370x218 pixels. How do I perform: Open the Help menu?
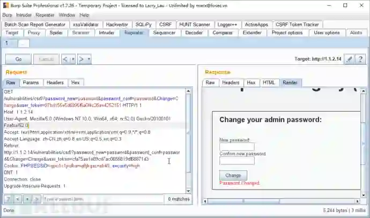[84, 15]
